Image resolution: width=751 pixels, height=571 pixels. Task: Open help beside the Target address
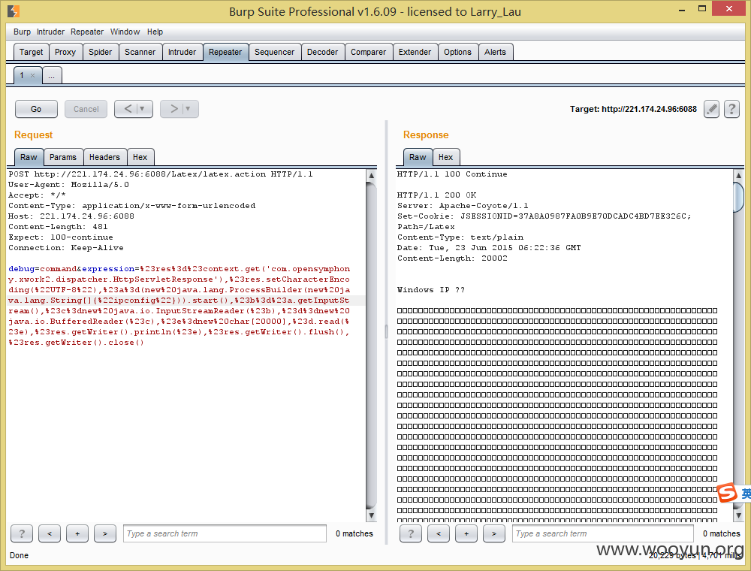731,109
